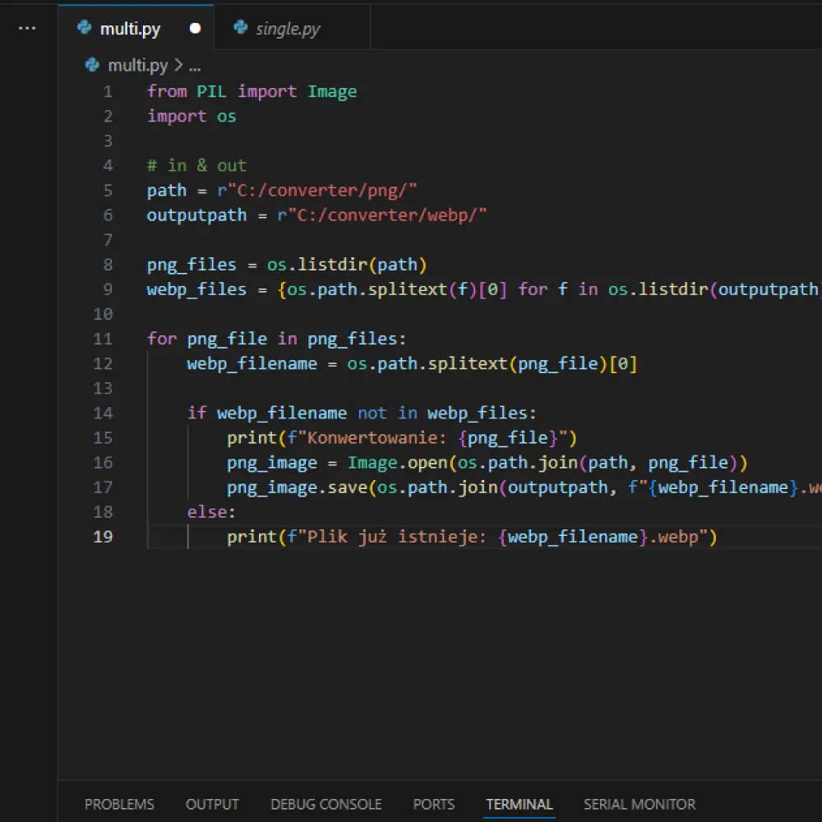Select multi.py in the breadcrumb bar
This screenshot has width=822, height=822.
coord(138,66)
